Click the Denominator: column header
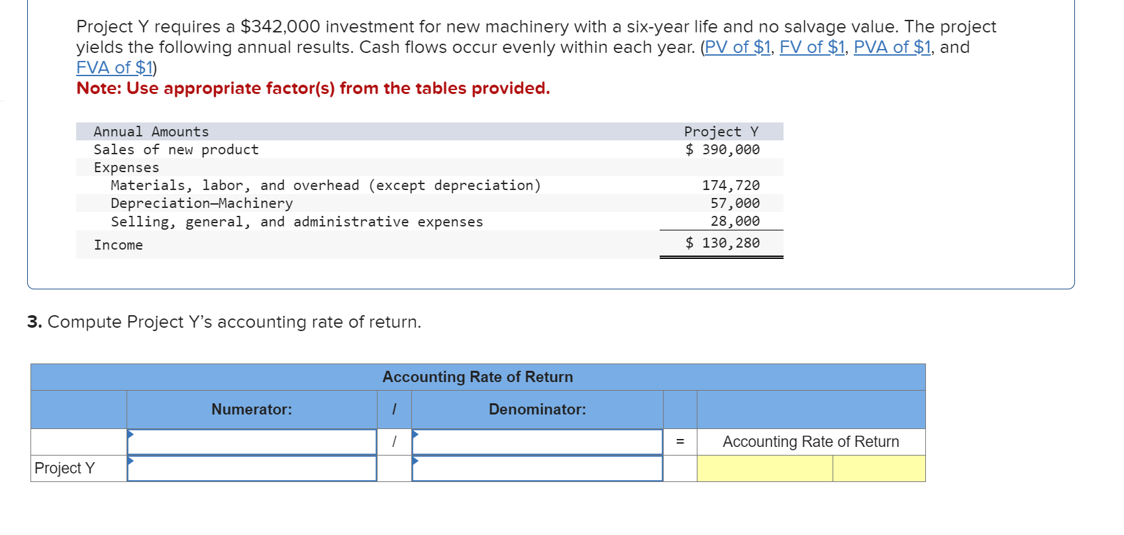 [x=537, y=409]
